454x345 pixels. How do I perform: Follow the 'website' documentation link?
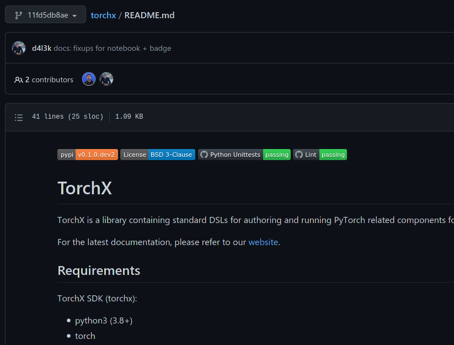[x=263, y=242]
